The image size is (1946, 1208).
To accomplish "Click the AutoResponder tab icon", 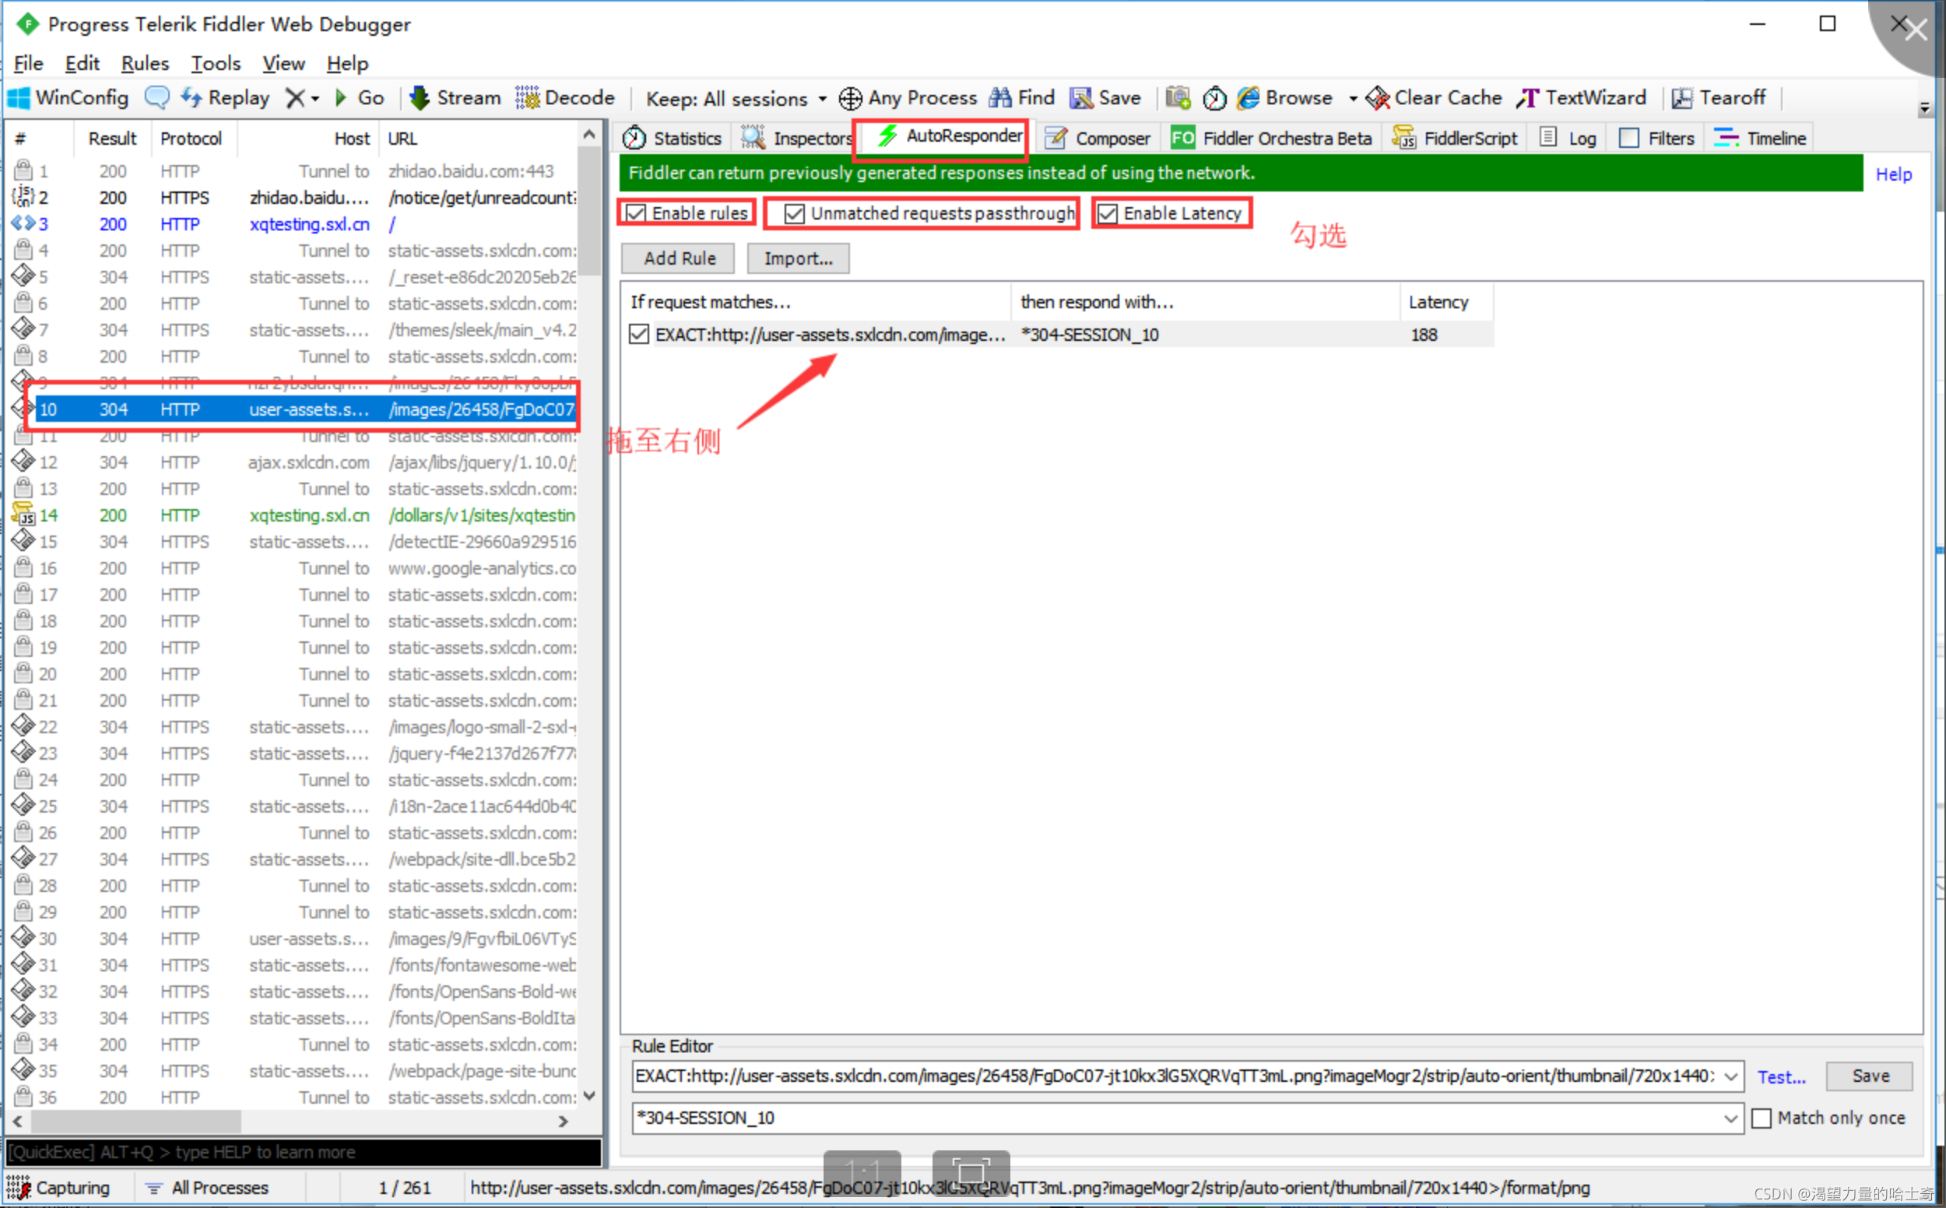I will pos(882,138).
